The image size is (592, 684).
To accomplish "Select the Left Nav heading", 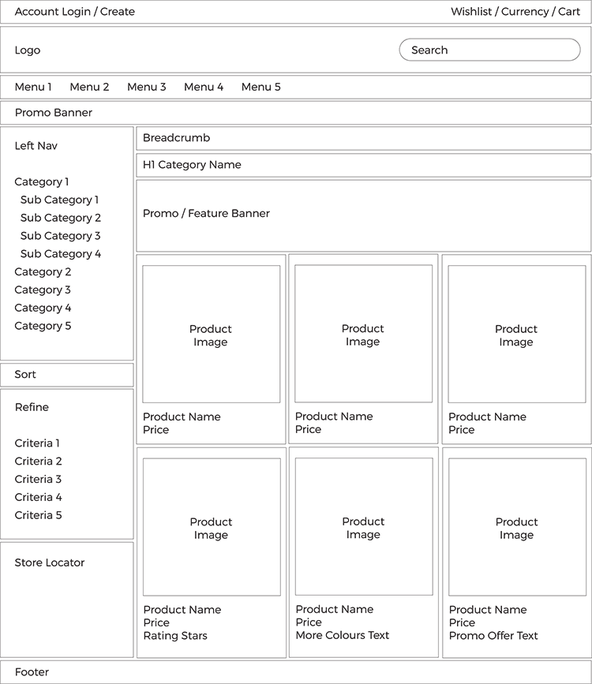I will [x=36, y=146].
